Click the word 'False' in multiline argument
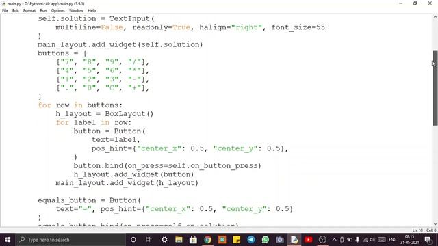Viewport: 438px width, 246px height. pyautogui.click(x=112, y=27)
